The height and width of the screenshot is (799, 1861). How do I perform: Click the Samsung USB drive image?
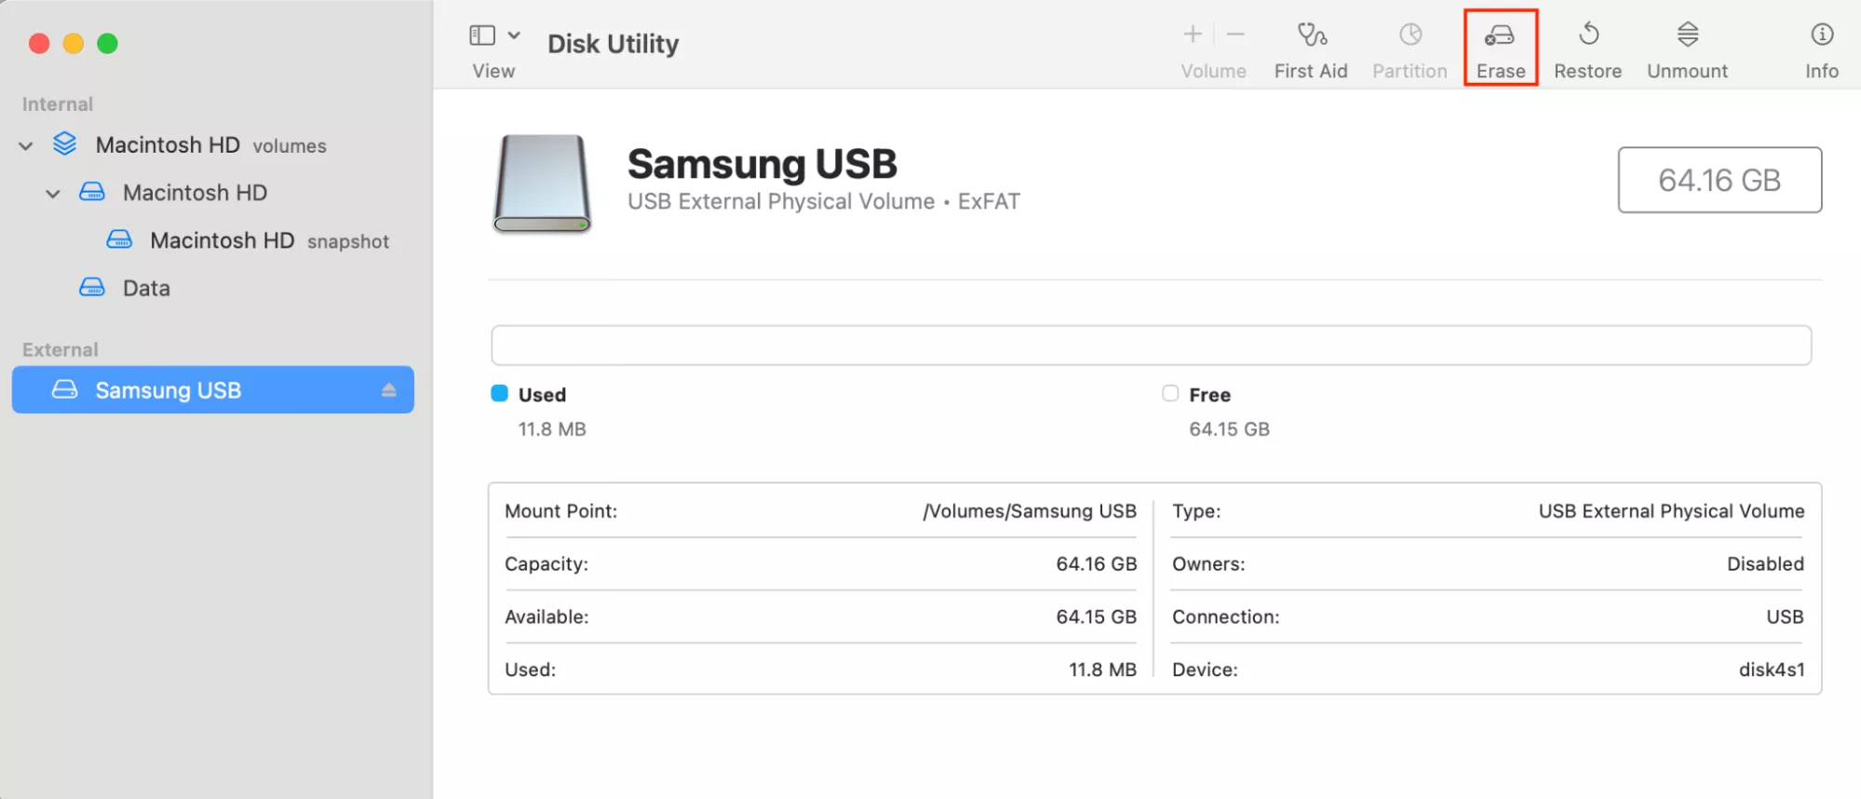542,183
